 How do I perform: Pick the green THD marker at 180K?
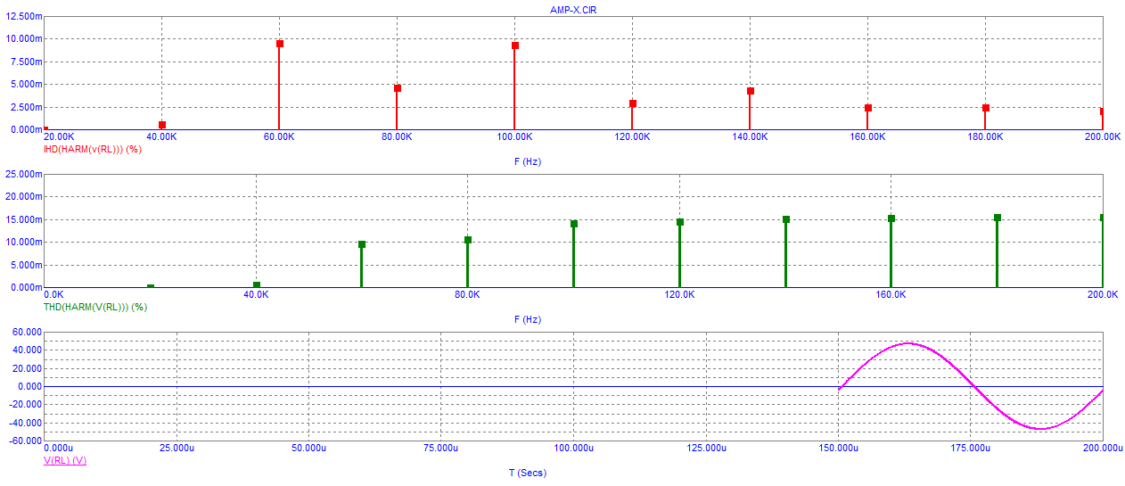997,218
